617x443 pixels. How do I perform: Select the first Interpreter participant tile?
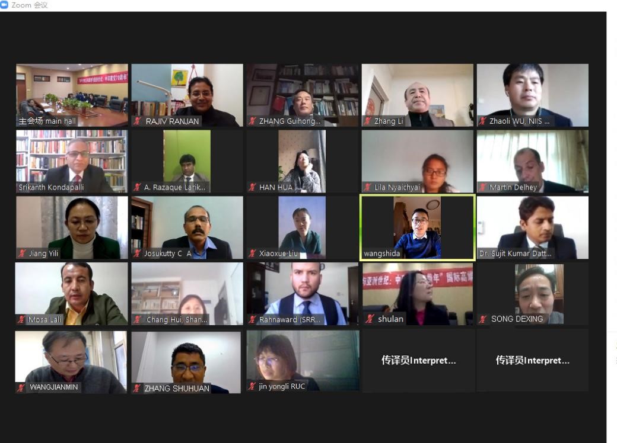[418, 360]
